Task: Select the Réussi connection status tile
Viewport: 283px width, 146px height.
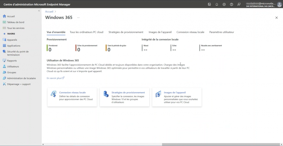Action: (145, 48)
